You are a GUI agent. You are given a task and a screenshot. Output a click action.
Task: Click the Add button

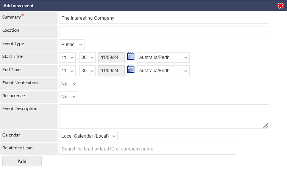pyautogui.click(x=22, y=161)
